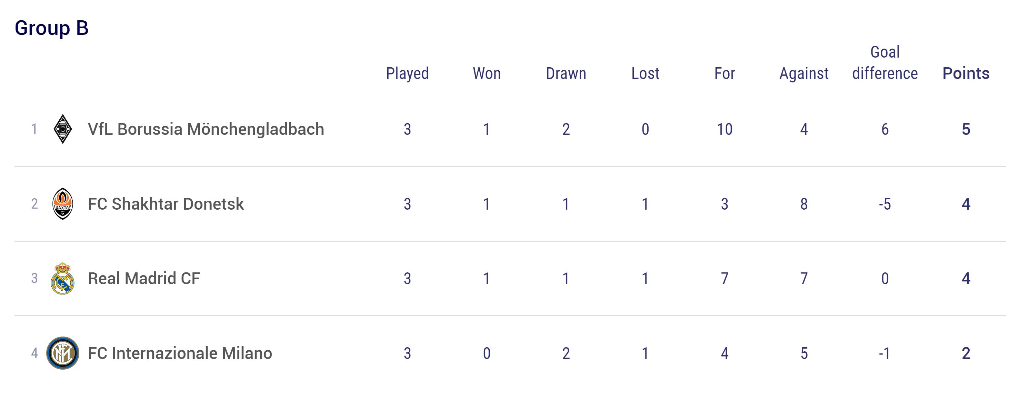This screenshot has height=401, width=1019.
Task: Click Mönchengladbach's points value 5
Action: pyautogui.click(x=966, y=129)
